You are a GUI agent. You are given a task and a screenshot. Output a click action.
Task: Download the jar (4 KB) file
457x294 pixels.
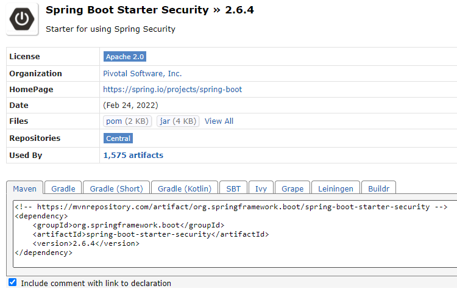pos(178,121)
